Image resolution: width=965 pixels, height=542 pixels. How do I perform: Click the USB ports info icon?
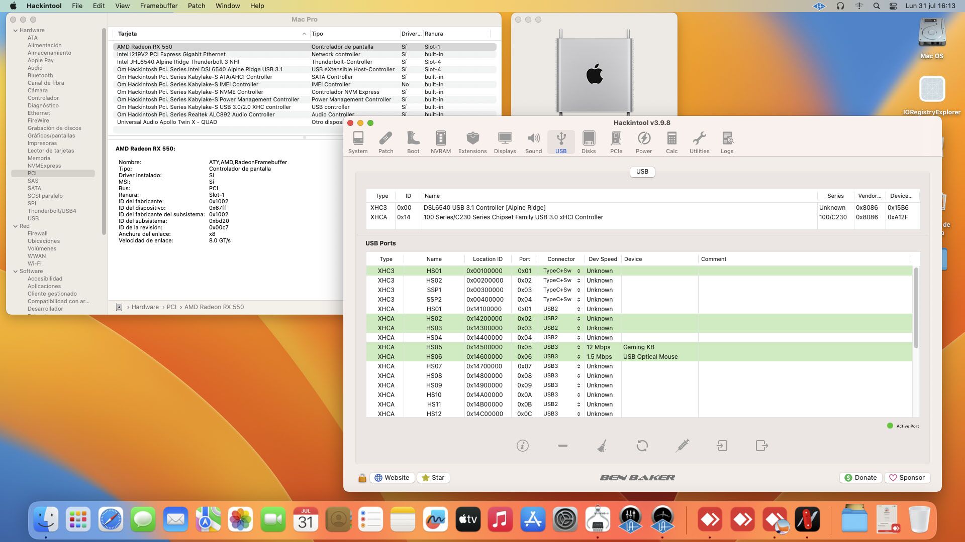522,446
